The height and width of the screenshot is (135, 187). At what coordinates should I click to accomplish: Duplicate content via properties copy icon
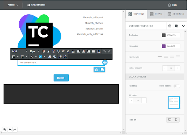click(176, 26)
